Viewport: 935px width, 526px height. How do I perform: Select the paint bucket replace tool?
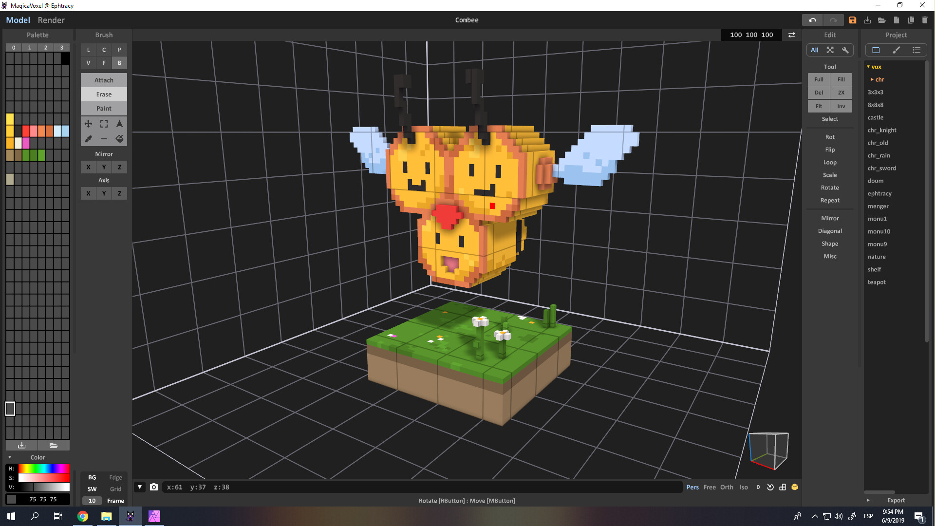[x=119, y=139]
